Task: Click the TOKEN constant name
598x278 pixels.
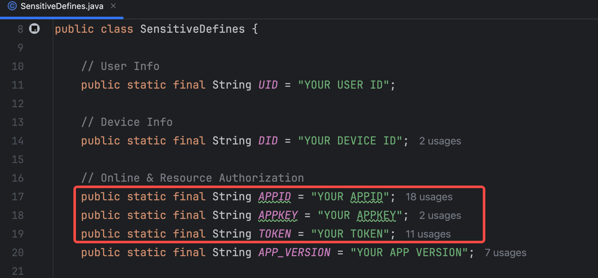Action: (x=275, y=234)
